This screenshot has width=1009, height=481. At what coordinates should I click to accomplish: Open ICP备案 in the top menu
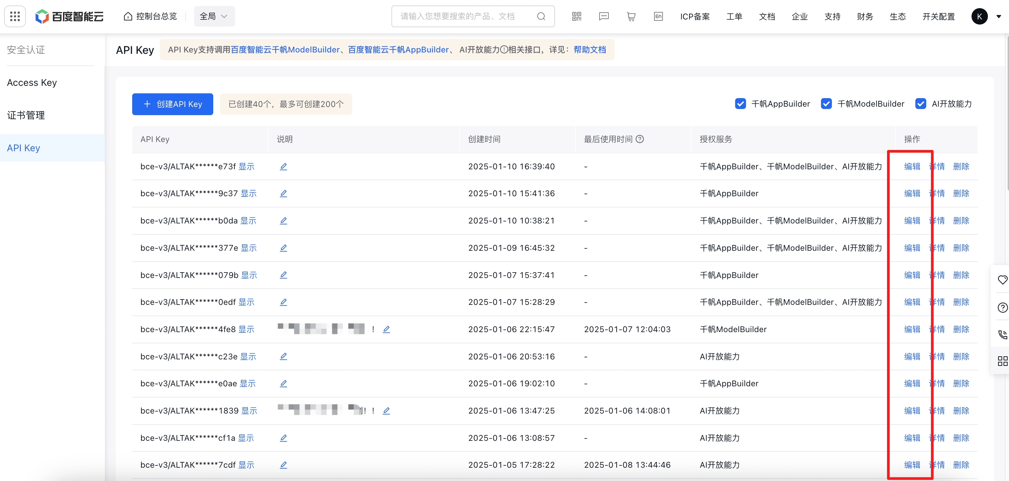[695, 16]
